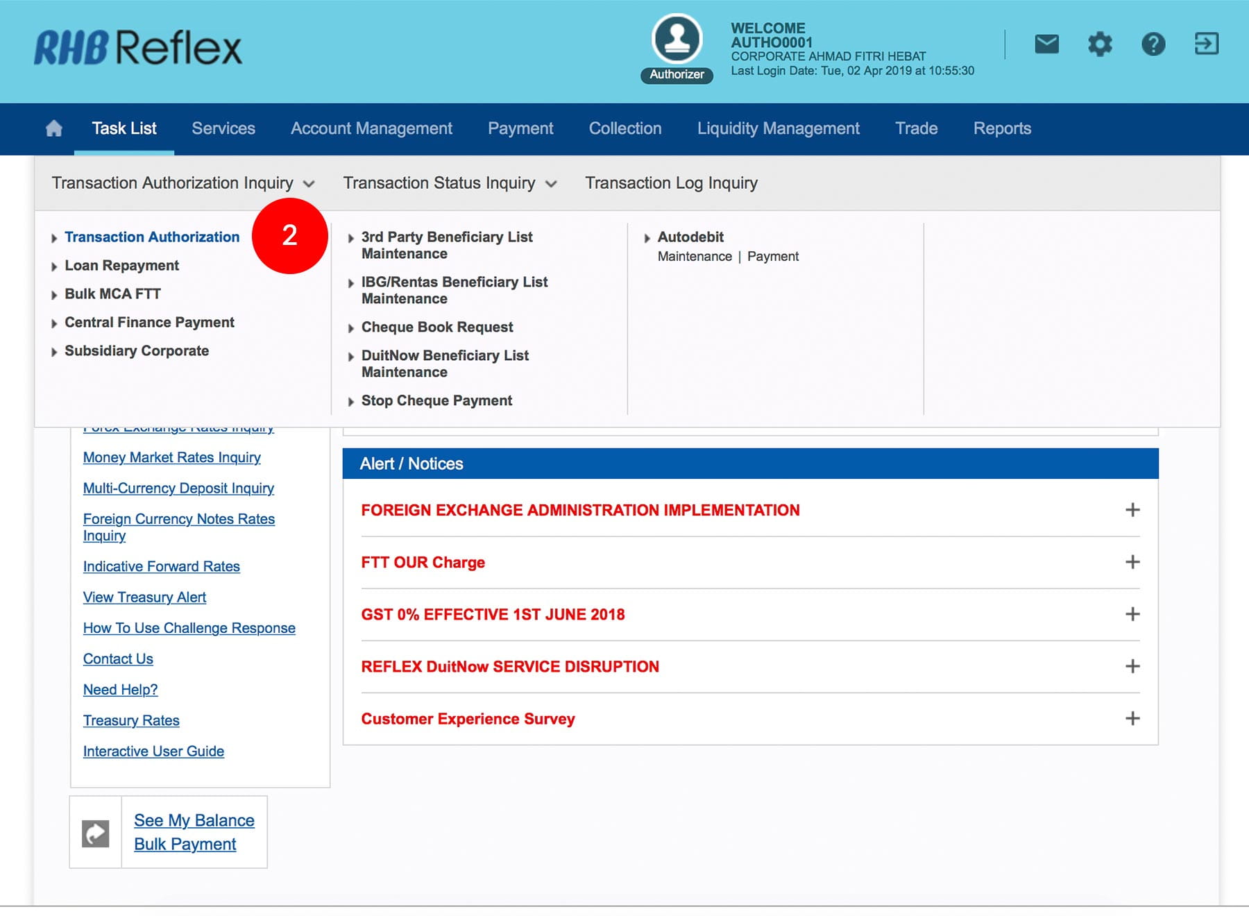Expand the Transaction Status Inquiry dropdown
This screenshot has width=1249, height=916.
450,183
